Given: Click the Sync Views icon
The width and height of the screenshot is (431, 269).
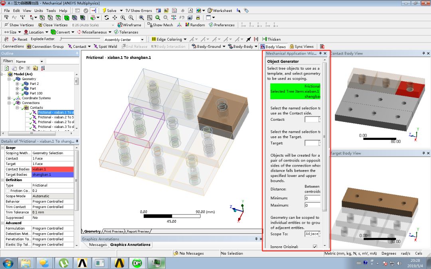Looking at the screenshot, I should tap(302, 46).
